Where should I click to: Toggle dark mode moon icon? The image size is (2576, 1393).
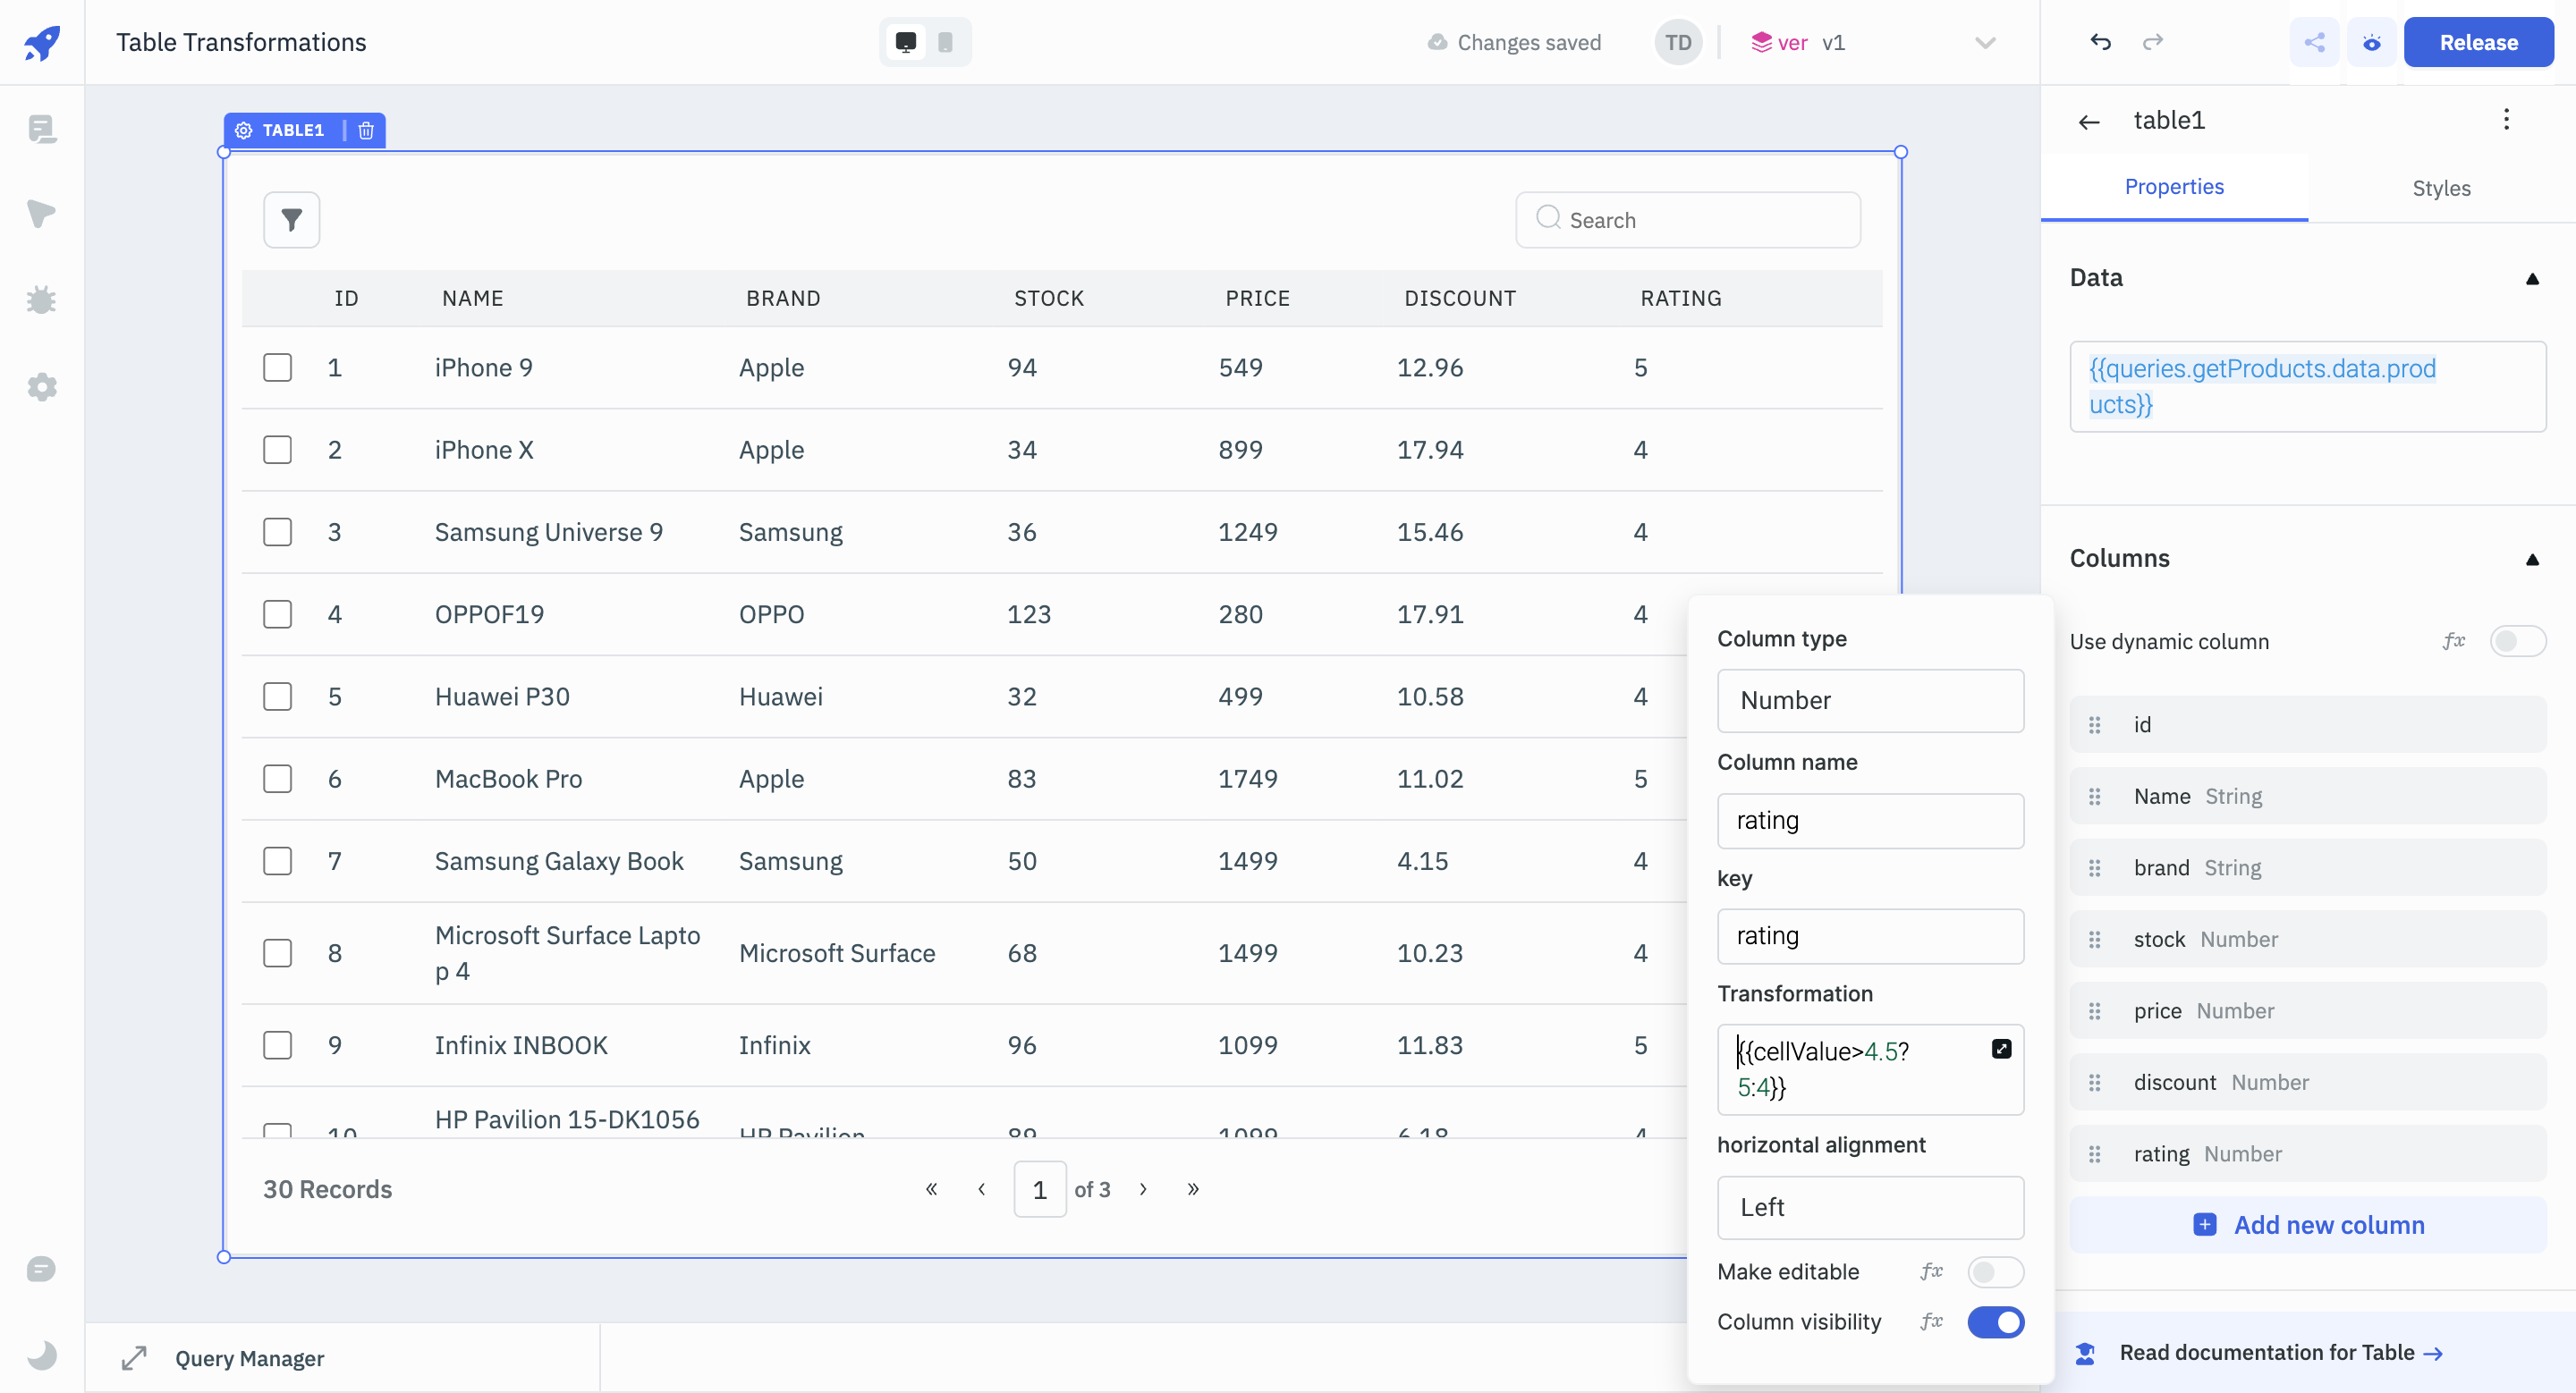click(41, 1355)
